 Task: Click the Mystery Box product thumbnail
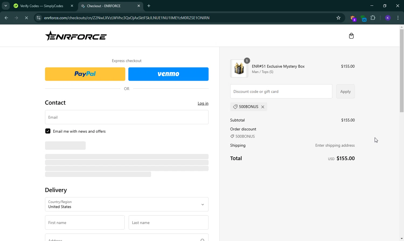[x=239, y=69]
